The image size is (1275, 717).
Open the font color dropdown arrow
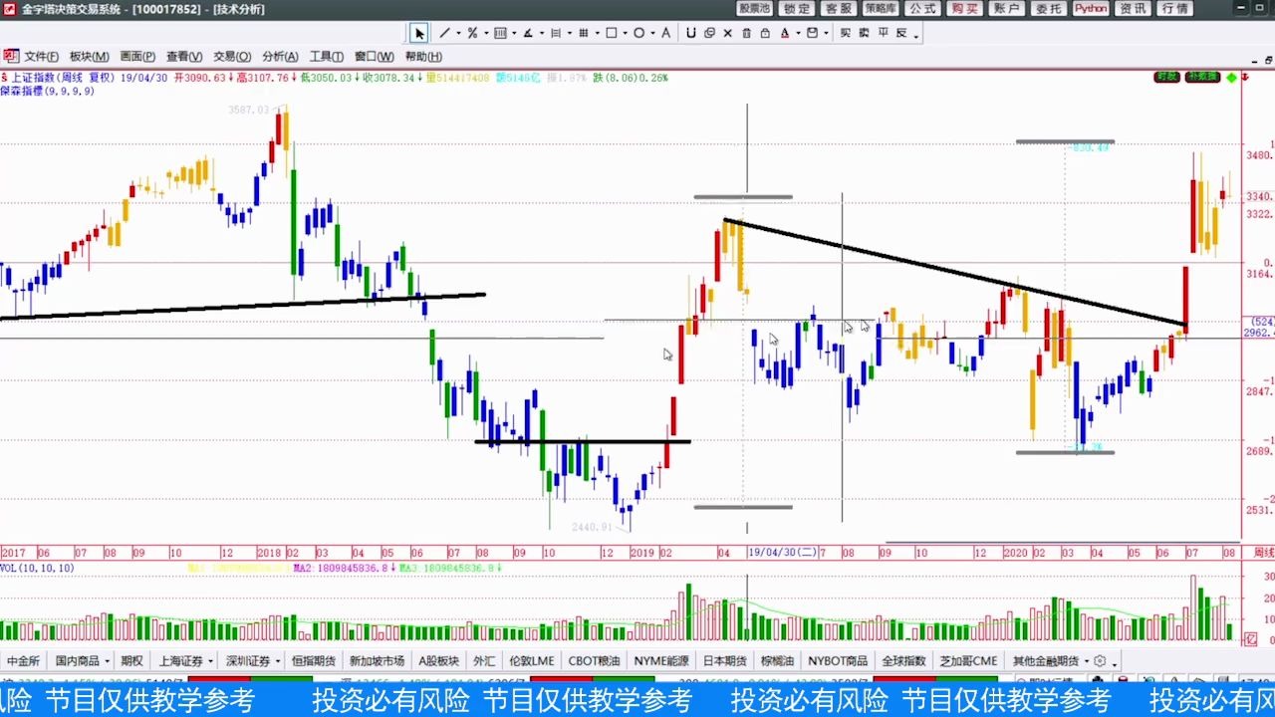coord(798,33)
